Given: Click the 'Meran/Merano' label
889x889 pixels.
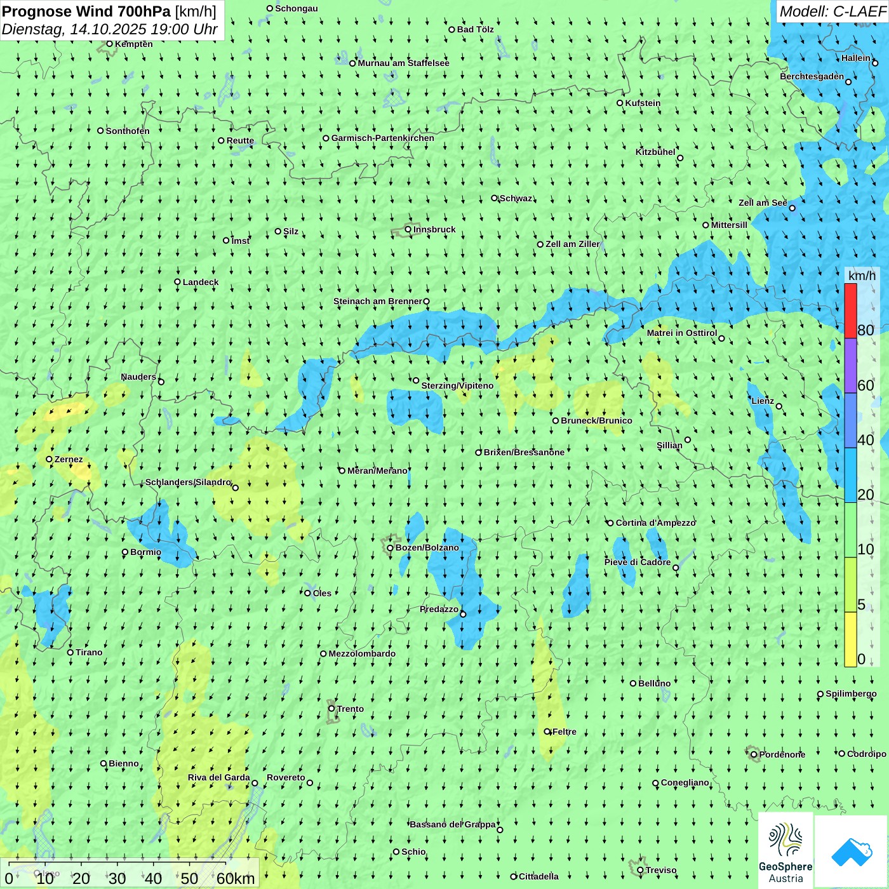Looking at the screenshot, I should point(377,471).
